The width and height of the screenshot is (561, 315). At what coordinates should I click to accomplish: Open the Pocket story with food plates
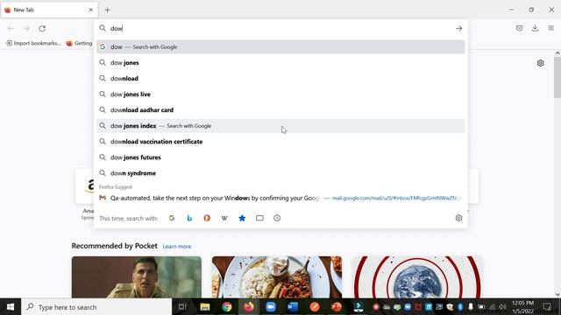[277, 277]
